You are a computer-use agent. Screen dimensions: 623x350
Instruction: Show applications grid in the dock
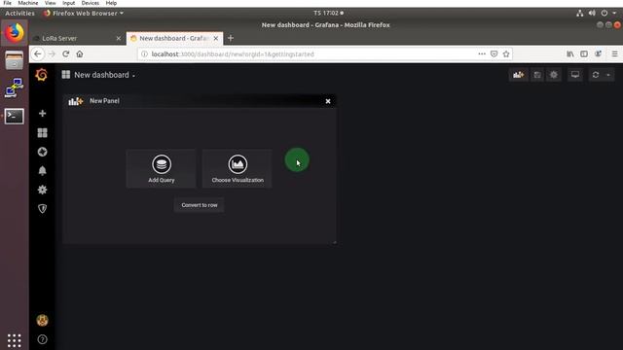click(x=15, y=340)
